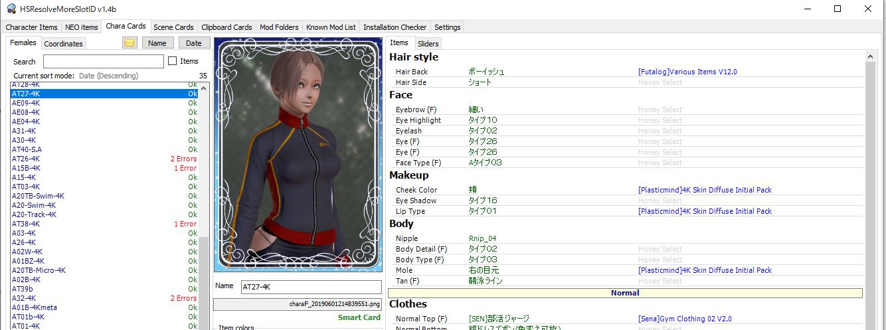This screenshot has height=330, width=886.
Task: Select A20TB-Micro-4K card
Action: point(105,270)
